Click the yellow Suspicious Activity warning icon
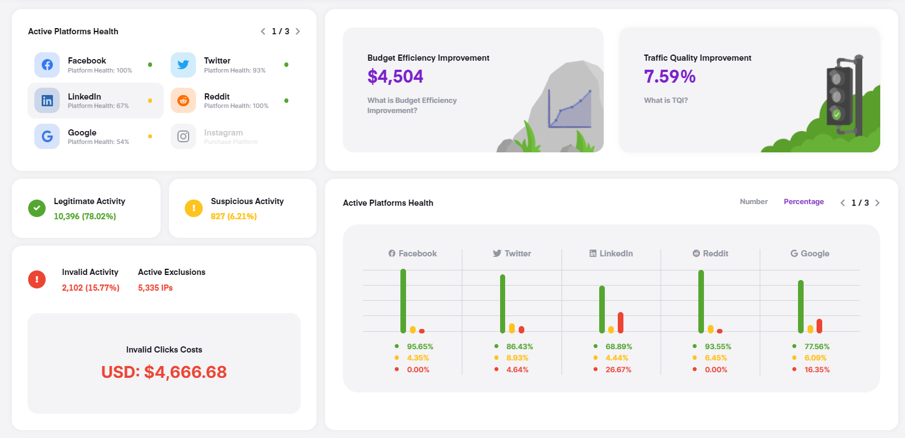This screenshot has width=905, height=438. 194,209
